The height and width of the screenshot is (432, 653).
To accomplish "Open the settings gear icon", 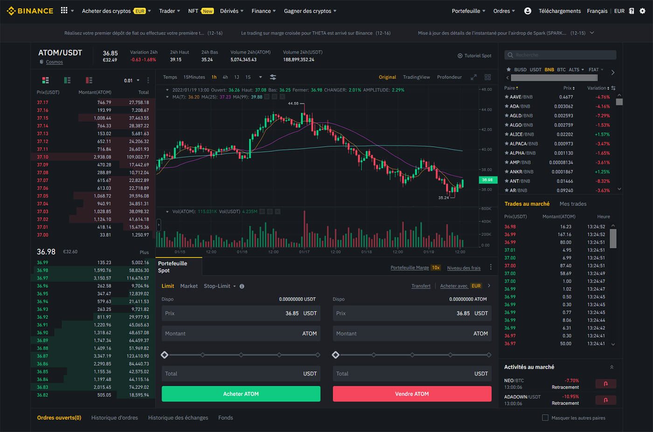I will [x=642, y=11].
